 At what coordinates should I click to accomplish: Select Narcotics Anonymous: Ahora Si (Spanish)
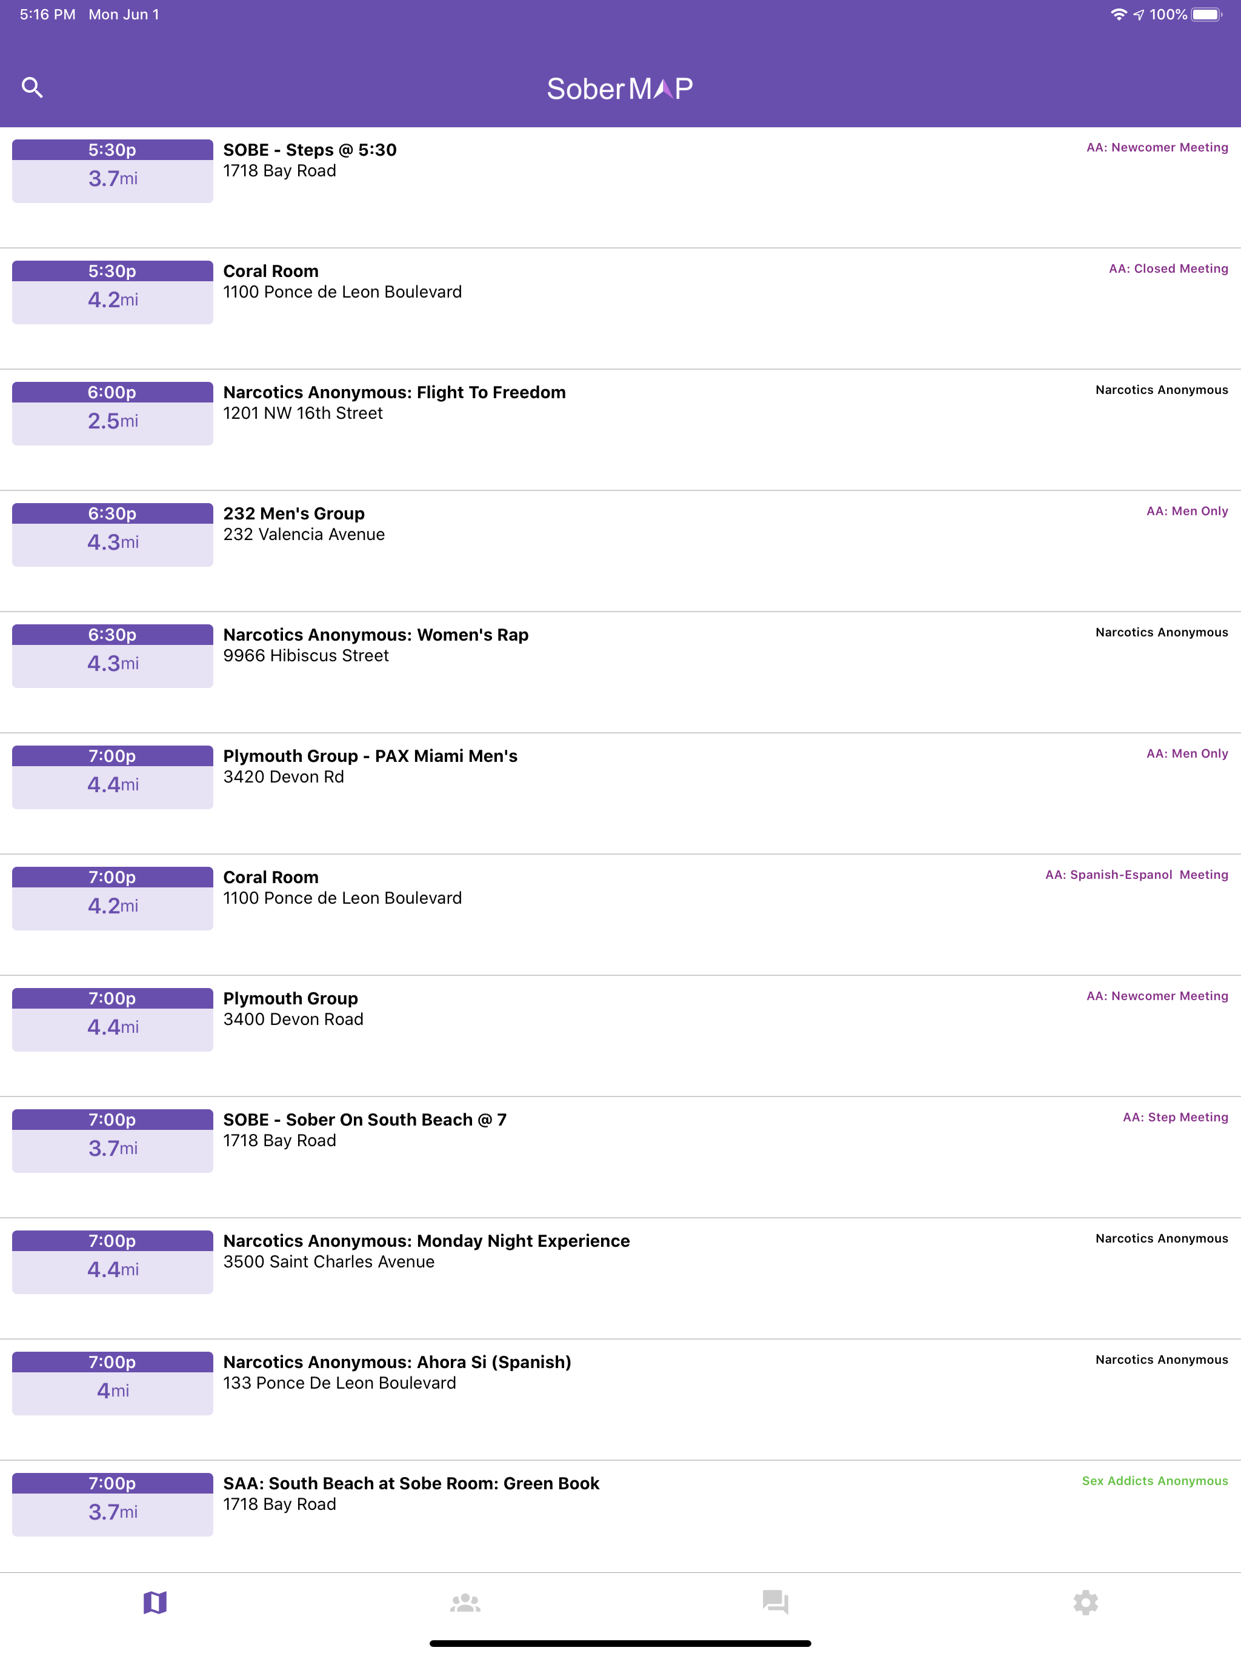(397, 1362)
